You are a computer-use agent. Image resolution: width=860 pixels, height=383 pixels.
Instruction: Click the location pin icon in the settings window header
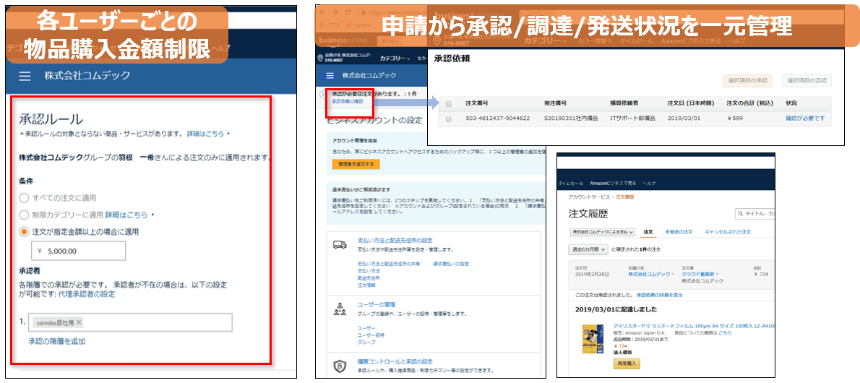click(x=319, y=58)
